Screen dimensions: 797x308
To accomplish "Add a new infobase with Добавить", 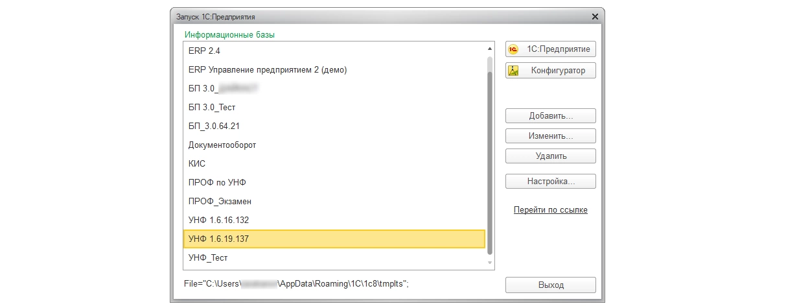I will click(550, 116).
